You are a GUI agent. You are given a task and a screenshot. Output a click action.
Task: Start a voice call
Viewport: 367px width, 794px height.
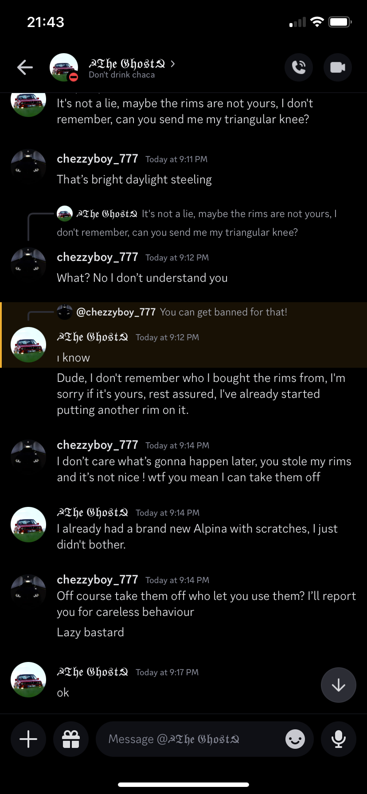point(299,67)
